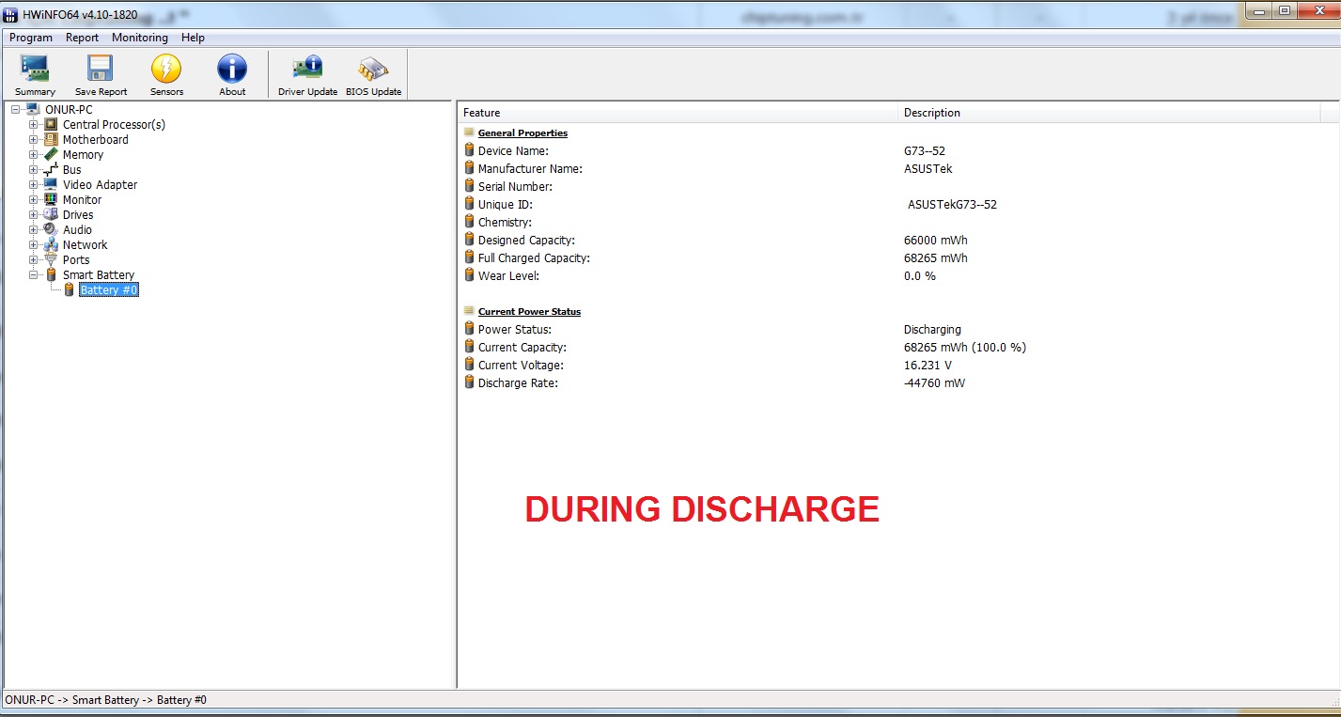Screen dimensions: 1341x717
Task: Click the 0.0 % wear level value
Action: [x=920, y=276]
